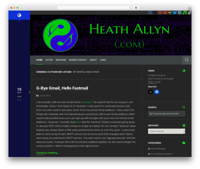Follow the green 'here' link in post
Screen dimensions: 200x169
tap(78, 122)
